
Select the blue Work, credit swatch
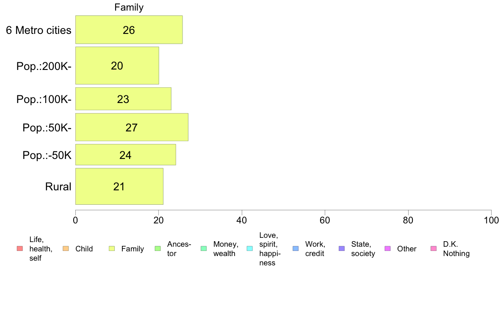(x=296, y=249)
